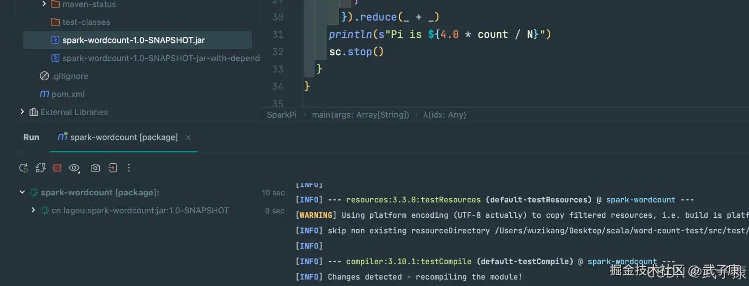Viewport: 749px width, 286px height.
Task: Click line number 34 in the gutter
Action: (278, 87)
